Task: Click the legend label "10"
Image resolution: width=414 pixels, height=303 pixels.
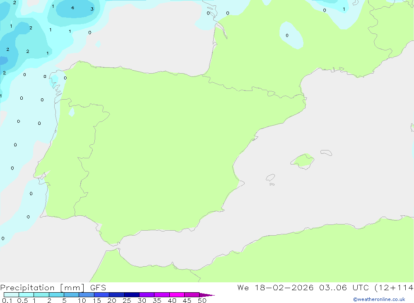Action: tap(82, 301)
